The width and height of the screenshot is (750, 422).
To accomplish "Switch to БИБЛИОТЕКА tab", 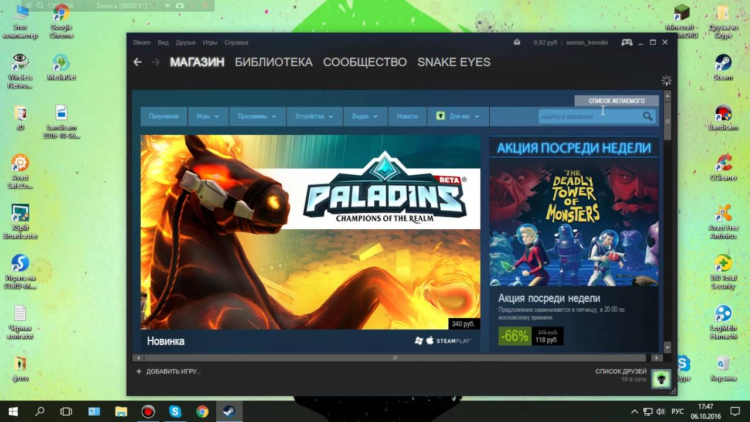I will pos(274,62).
